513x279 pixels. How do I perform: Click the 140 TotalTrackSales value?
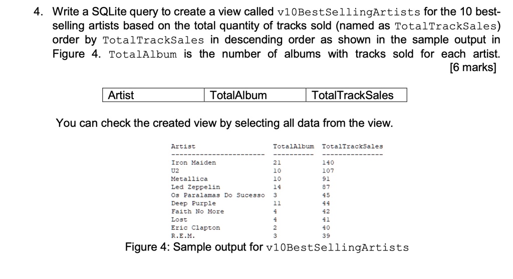328,162
